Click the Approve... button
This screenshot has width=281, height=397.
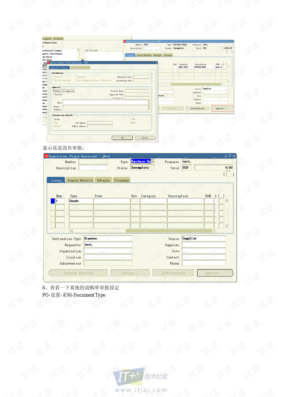click(x=215, y=273)
